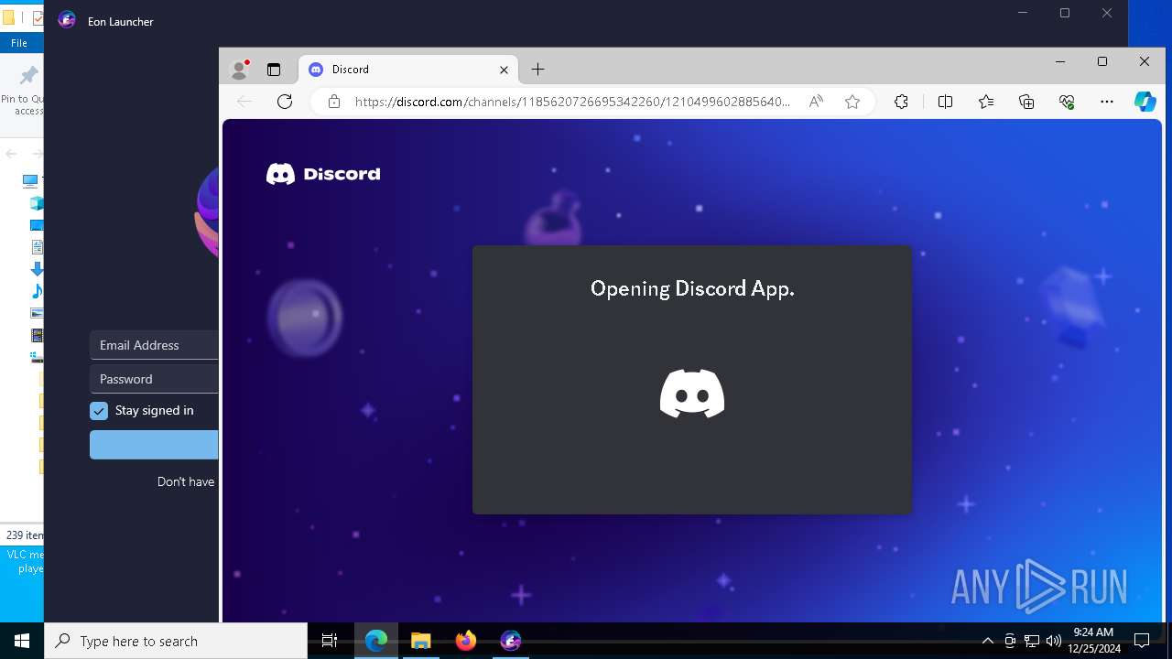This screenshot has width=1172, height=659.
Task: Add this page to favorites star
Action: [852, 102]
